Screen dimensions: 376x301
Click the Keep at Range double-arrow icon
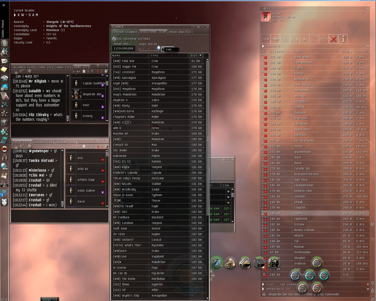[314, 39]
